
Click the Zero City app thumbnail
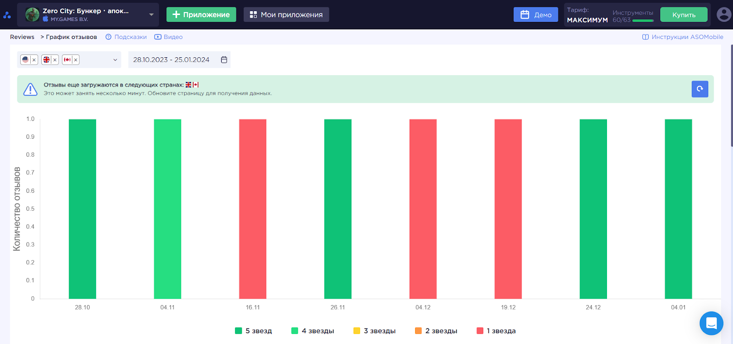tap(32, 15)
